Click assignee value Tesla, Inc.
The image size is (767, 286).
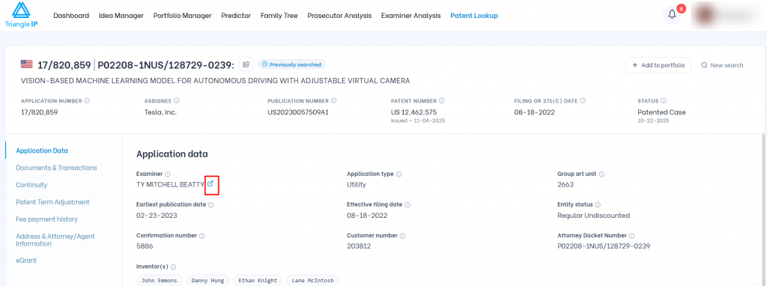pyautogui.click(x=160, y=112)
